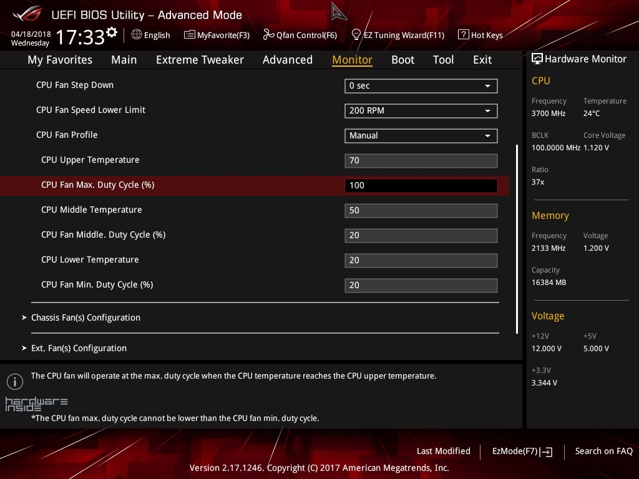
Task: Expand Ext. Fan(s) Configuration section
Action: pyautogui.click(x=79, y=348)
